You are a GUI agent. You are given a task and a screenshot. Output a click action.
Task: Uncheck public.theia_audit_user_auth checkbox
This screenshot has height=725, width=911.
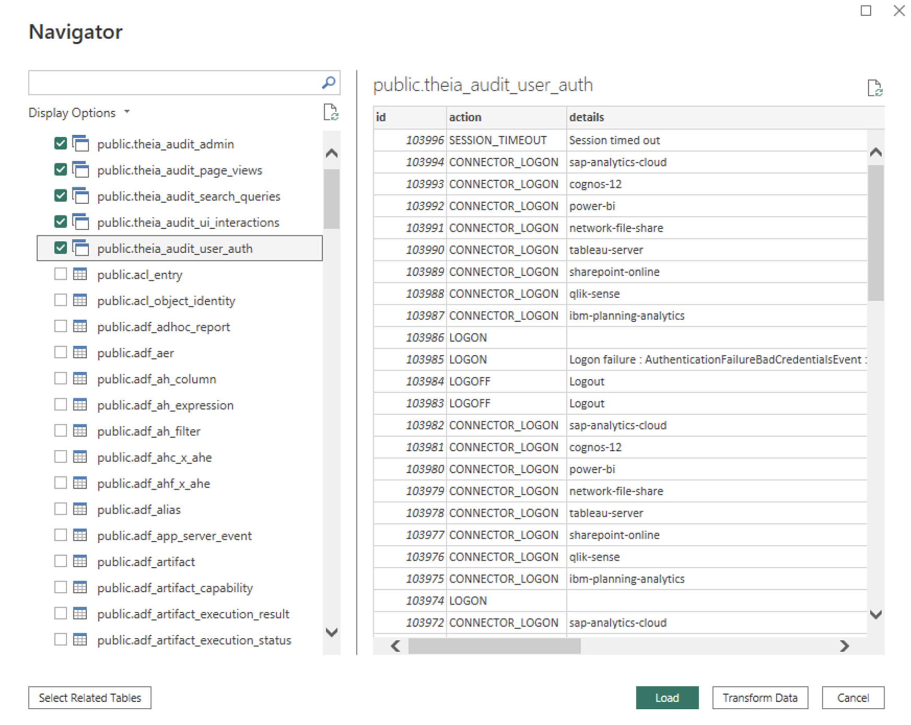click(61, 248)
